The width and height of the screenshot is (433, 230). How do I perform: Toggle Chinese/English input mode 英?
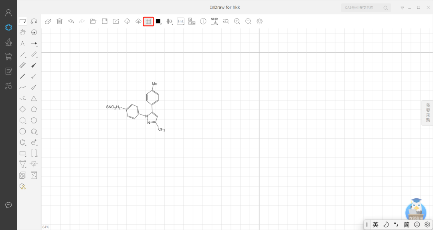(x=375, y=225)
